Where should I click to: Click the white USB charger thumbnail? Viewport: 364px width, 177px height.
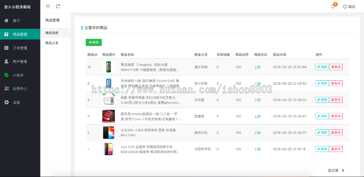click(108, 100)
